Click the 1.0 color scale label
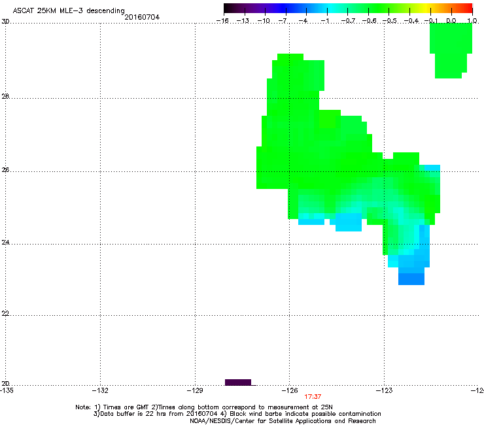This screenshot has height=425, width=484. (x=472, y=21)
